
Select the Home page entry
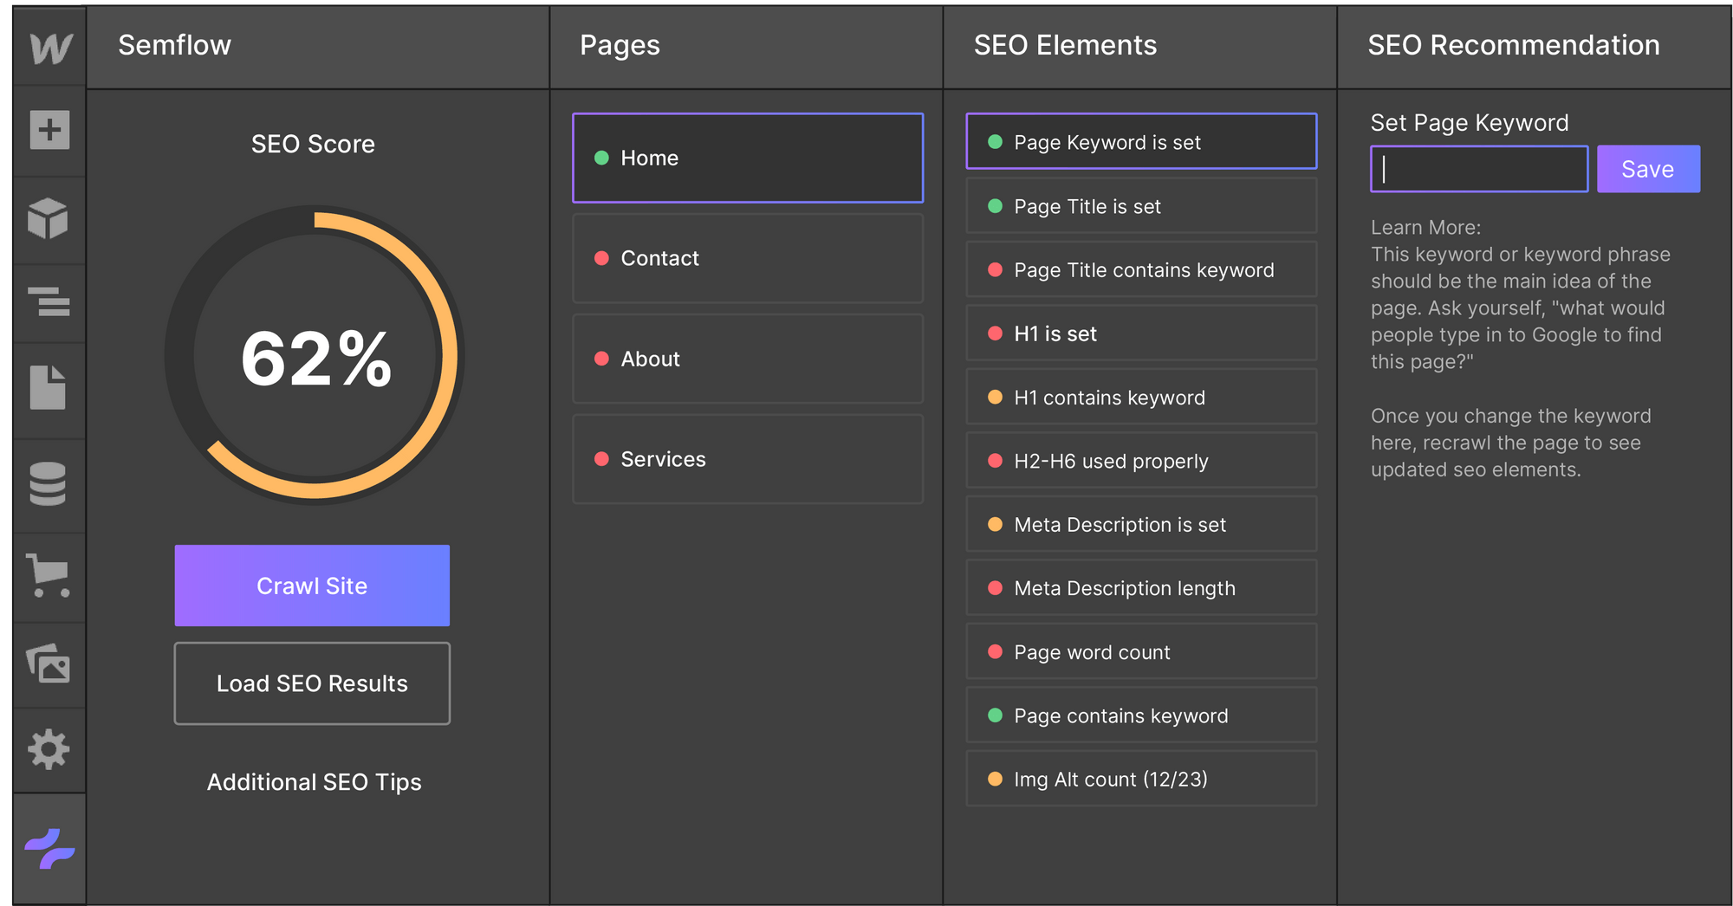tap(747, 158)
